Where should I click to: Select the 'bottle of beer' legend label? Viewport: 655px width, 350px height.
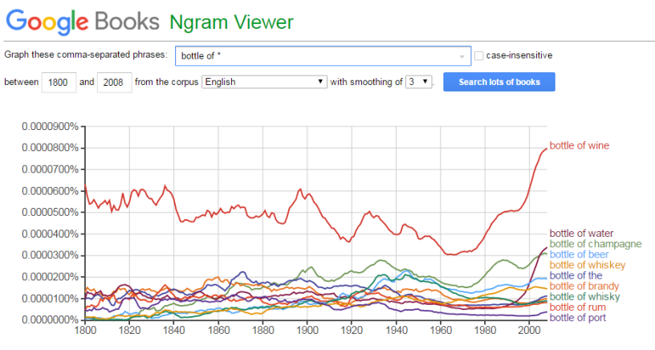click(579, 254)
